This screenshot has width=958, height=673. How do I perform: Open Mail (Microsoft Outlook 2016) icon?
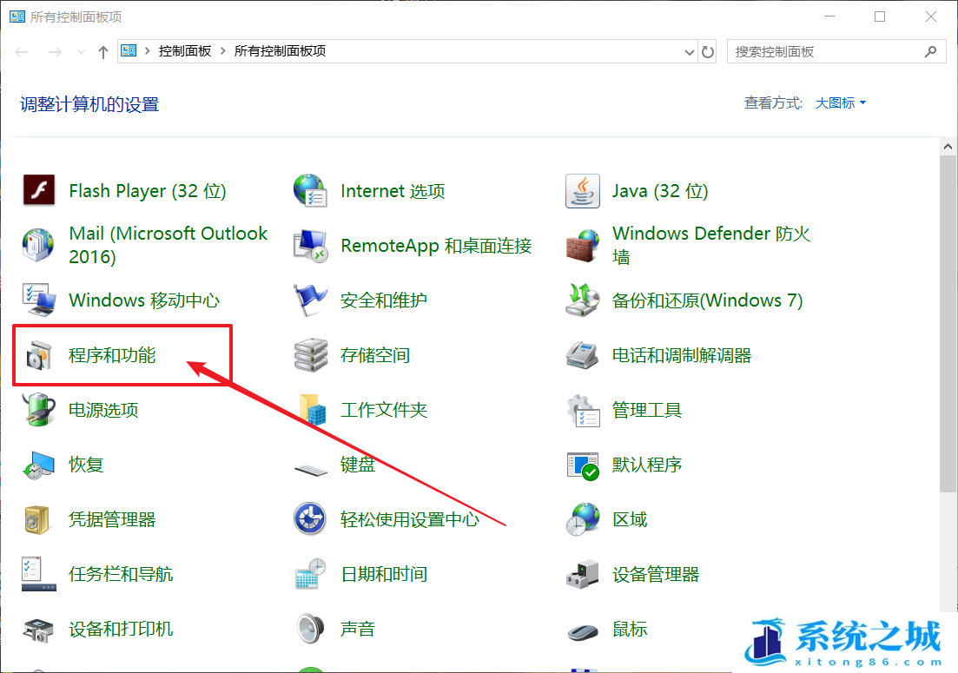click(38, 245)
